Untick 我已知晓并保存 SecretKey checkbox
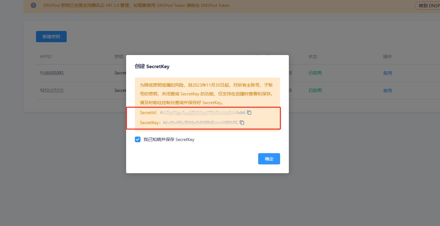Image resolution: width=440 pixels, height=226 pixels. (138, 139)
